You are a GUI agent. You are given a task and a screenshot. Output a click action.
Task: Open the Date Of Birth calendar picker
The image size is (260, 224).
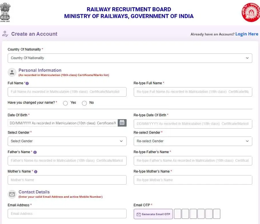coord(122,123)
